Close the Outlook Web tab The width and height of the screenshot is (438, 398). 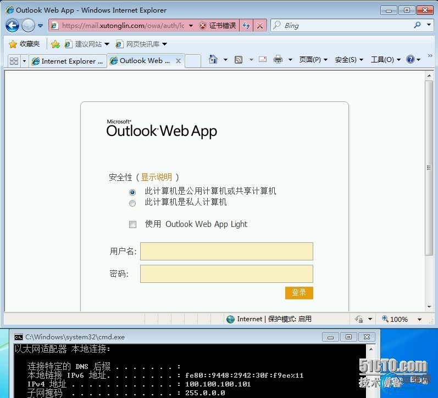pos(178,61)
